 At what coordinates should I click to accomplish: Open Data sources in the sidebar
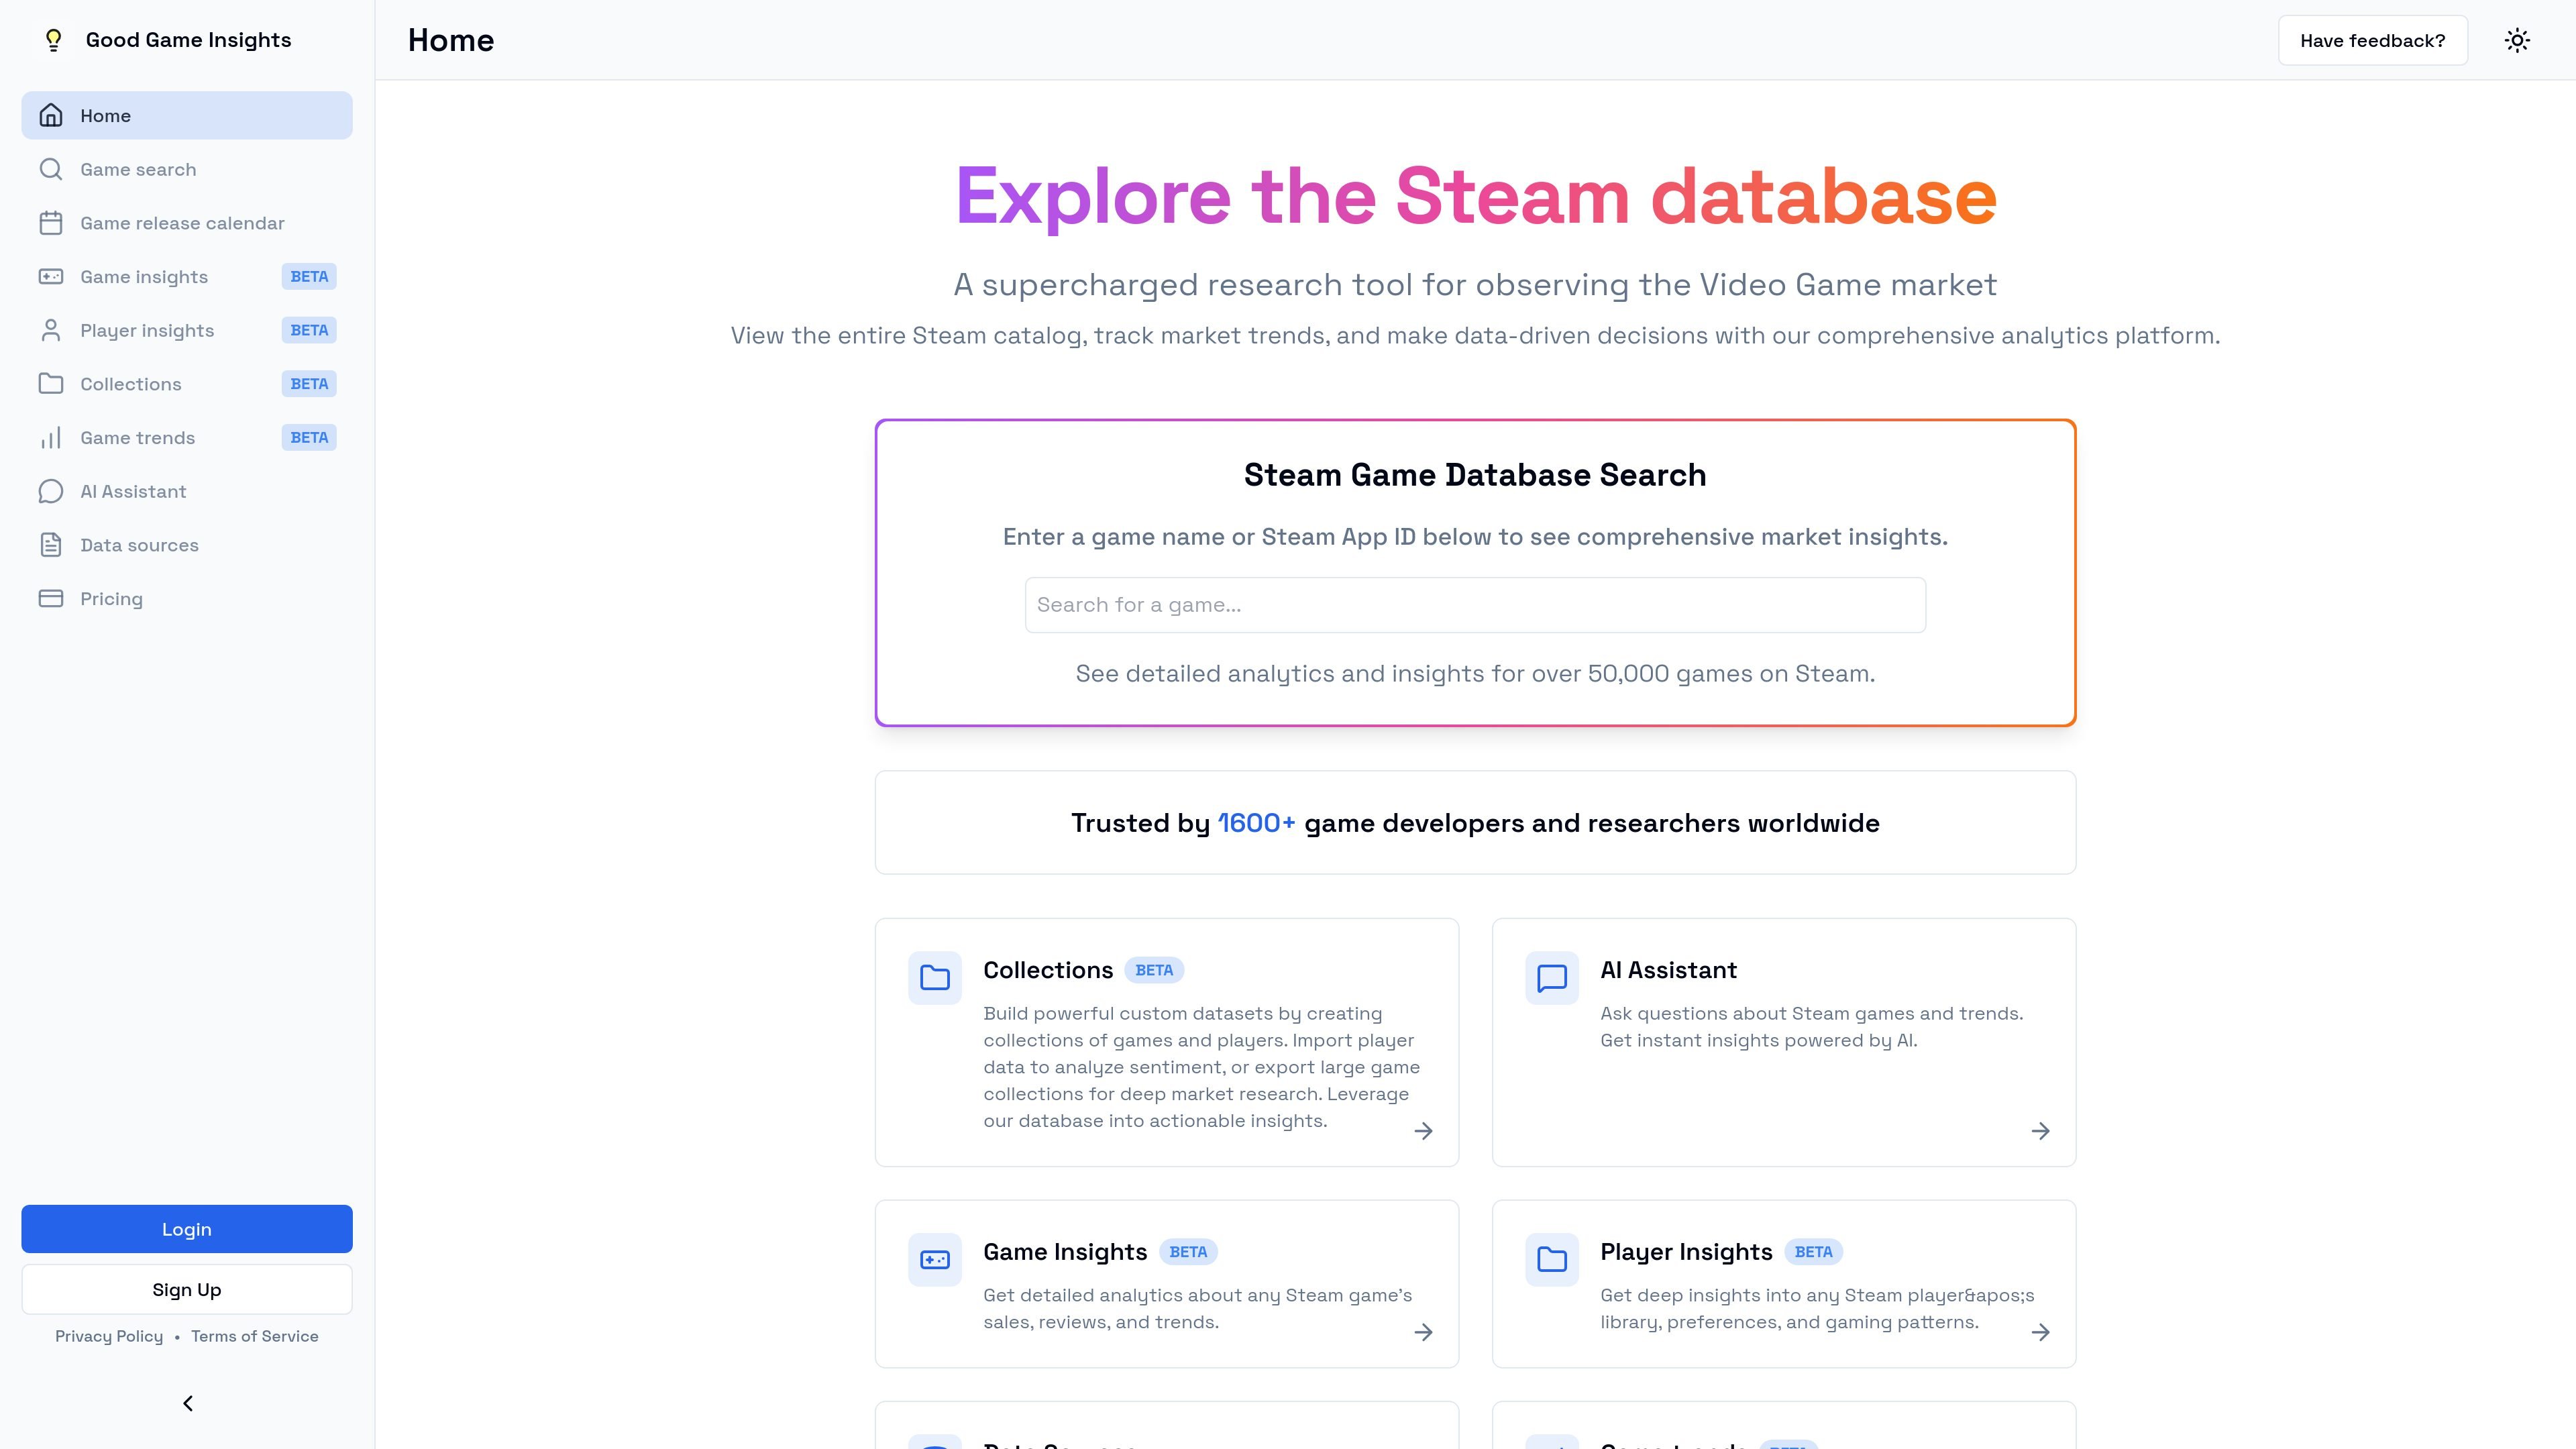point(187,545)
